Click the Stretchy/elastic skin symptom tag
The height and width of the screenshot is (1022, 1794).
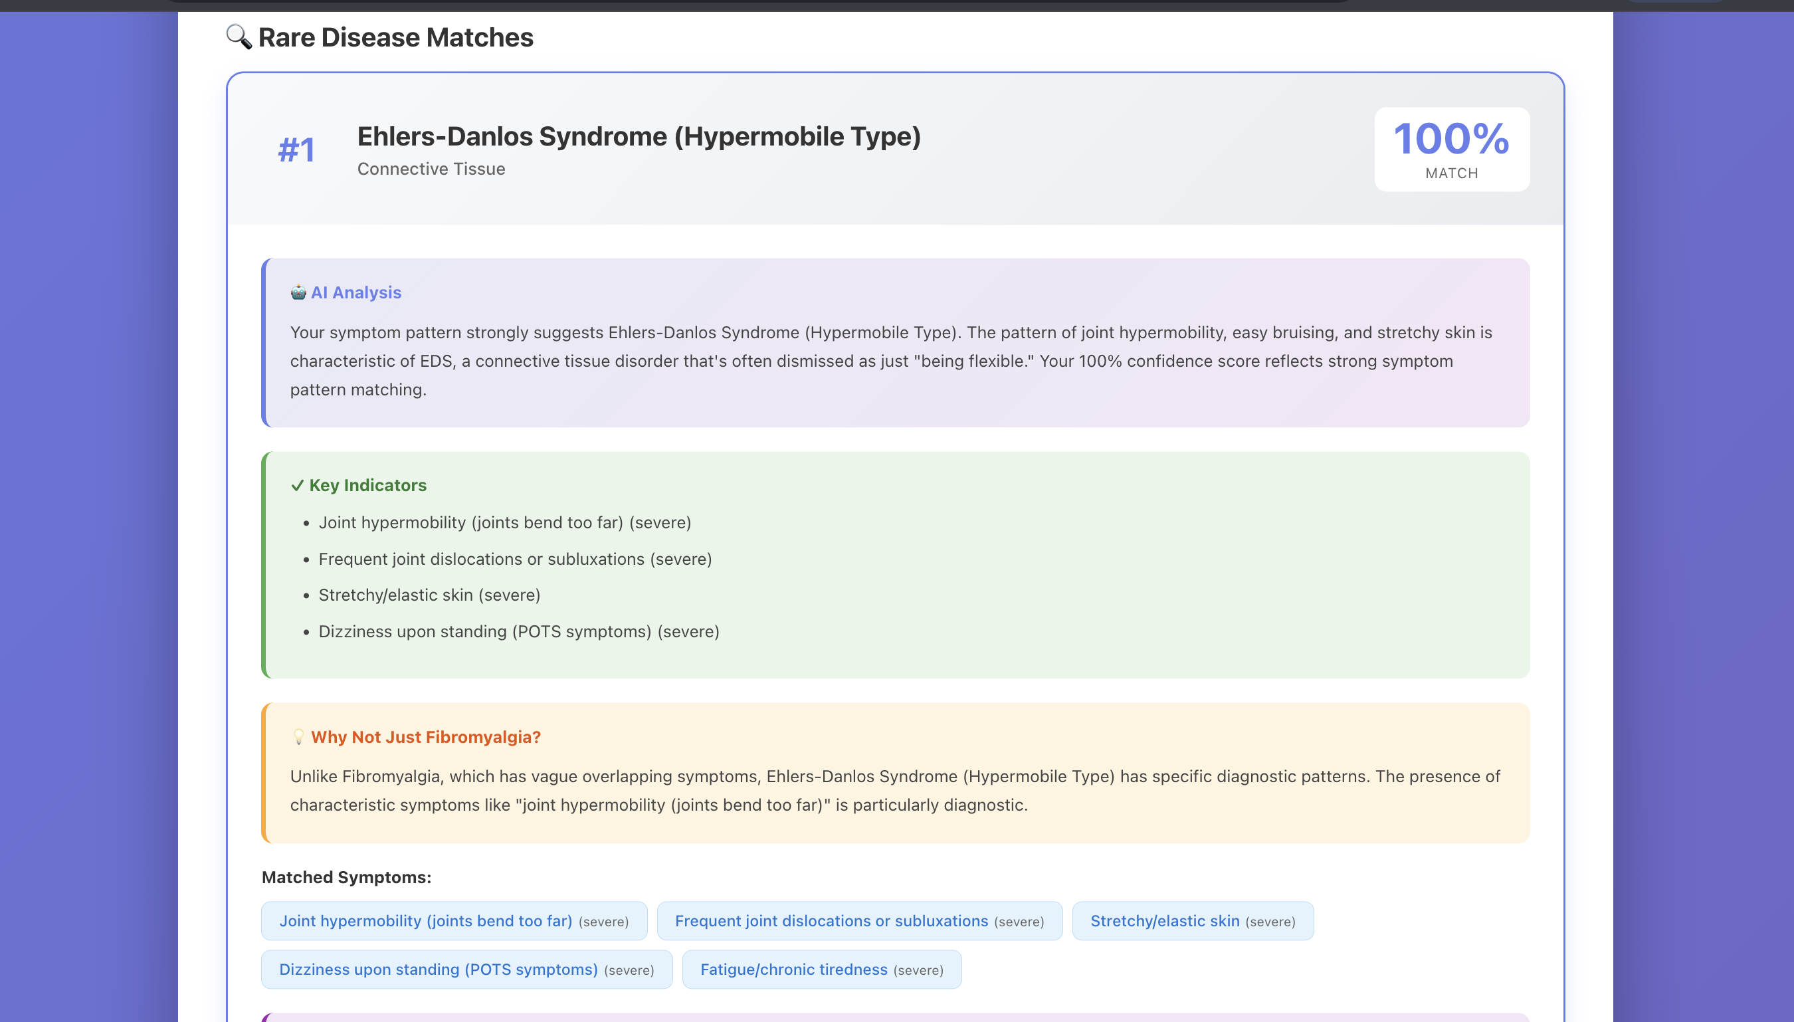tap(1192, 921)
